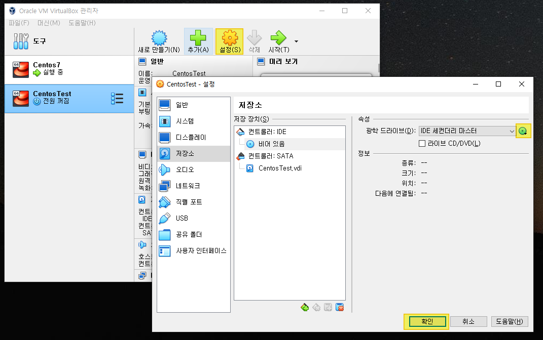This screenshot has width=543, height=340.
Task: Open the CentosTest machine menu list icon
Action: pyautogui.click(x=117, y=99)
